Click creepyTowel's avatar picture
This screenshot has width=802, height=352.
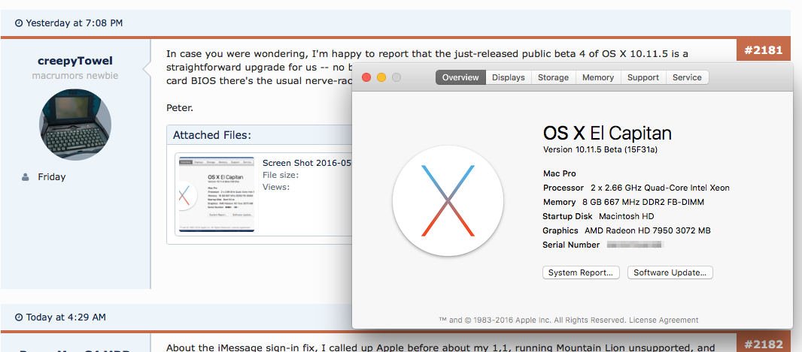click(75, 125)
